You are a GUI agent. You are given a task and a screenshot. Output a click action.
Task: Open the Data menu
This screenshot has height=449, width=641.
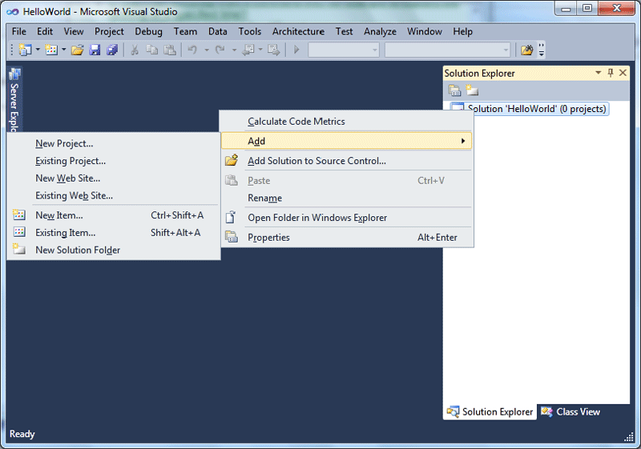[x=217, y=31]
